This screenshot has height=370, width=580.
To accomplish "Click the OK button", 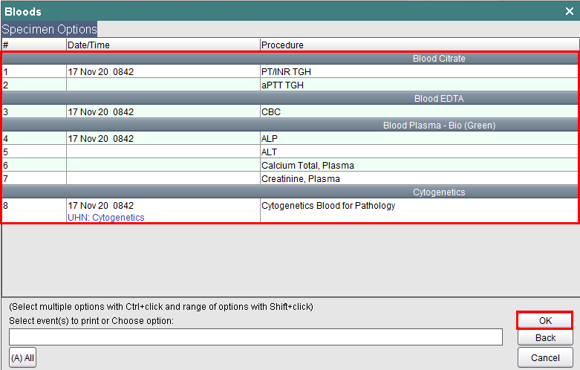I will point(545,320).
